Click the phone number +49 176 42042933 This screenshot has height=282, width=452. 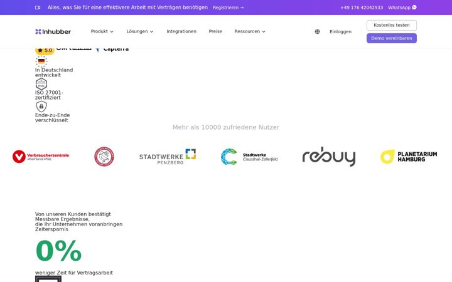(362, 8)
